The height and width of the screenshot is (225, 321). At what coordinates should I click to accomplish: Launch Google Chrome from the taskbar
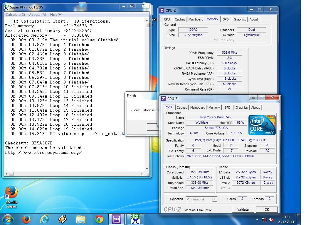(99, 219)
